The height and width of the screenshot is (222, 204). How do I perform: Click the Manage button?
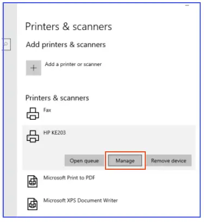pyautogui.click(x=125, y=161)
